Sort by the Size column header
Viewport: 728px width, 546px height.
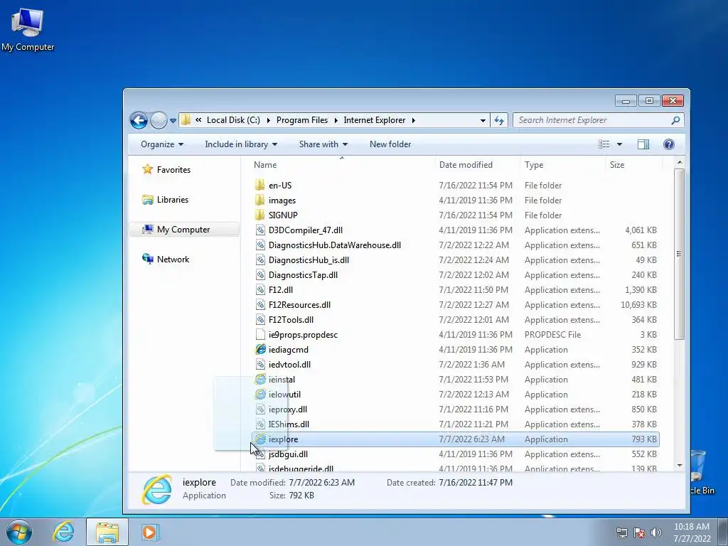tap(617, 165)
